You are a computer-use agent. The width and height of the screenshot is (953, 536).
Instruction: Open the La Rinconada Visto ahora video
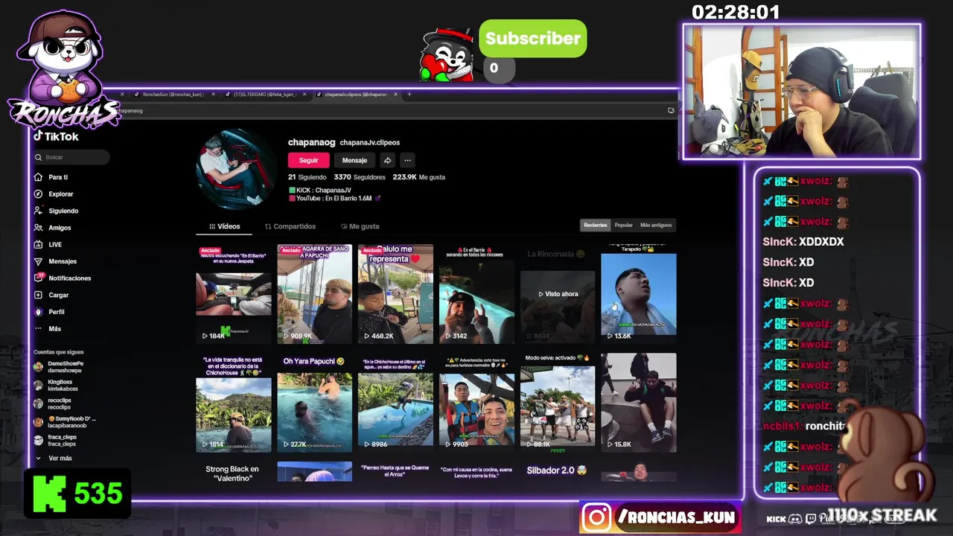558,293
